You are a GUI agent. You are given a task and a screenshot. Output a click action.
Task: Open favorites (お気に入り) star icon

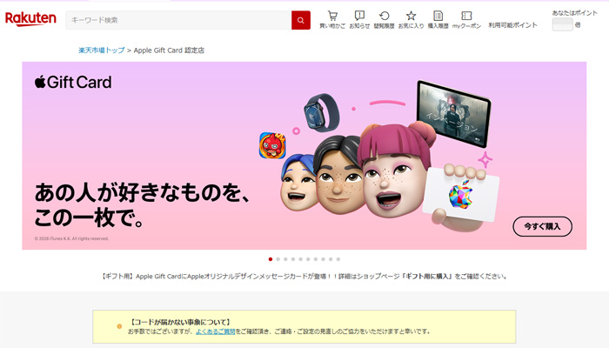pos(411,19)
